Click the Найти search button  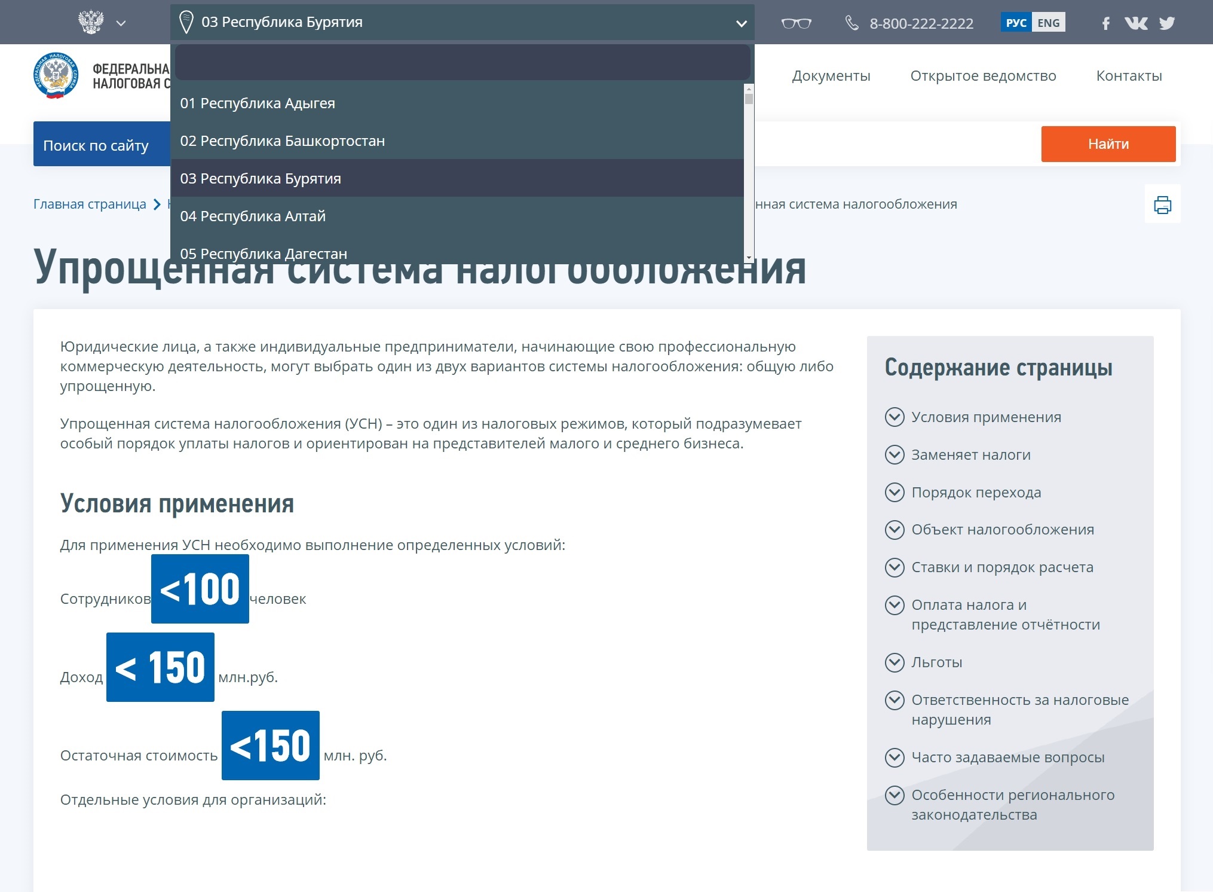click(1108, 144)
